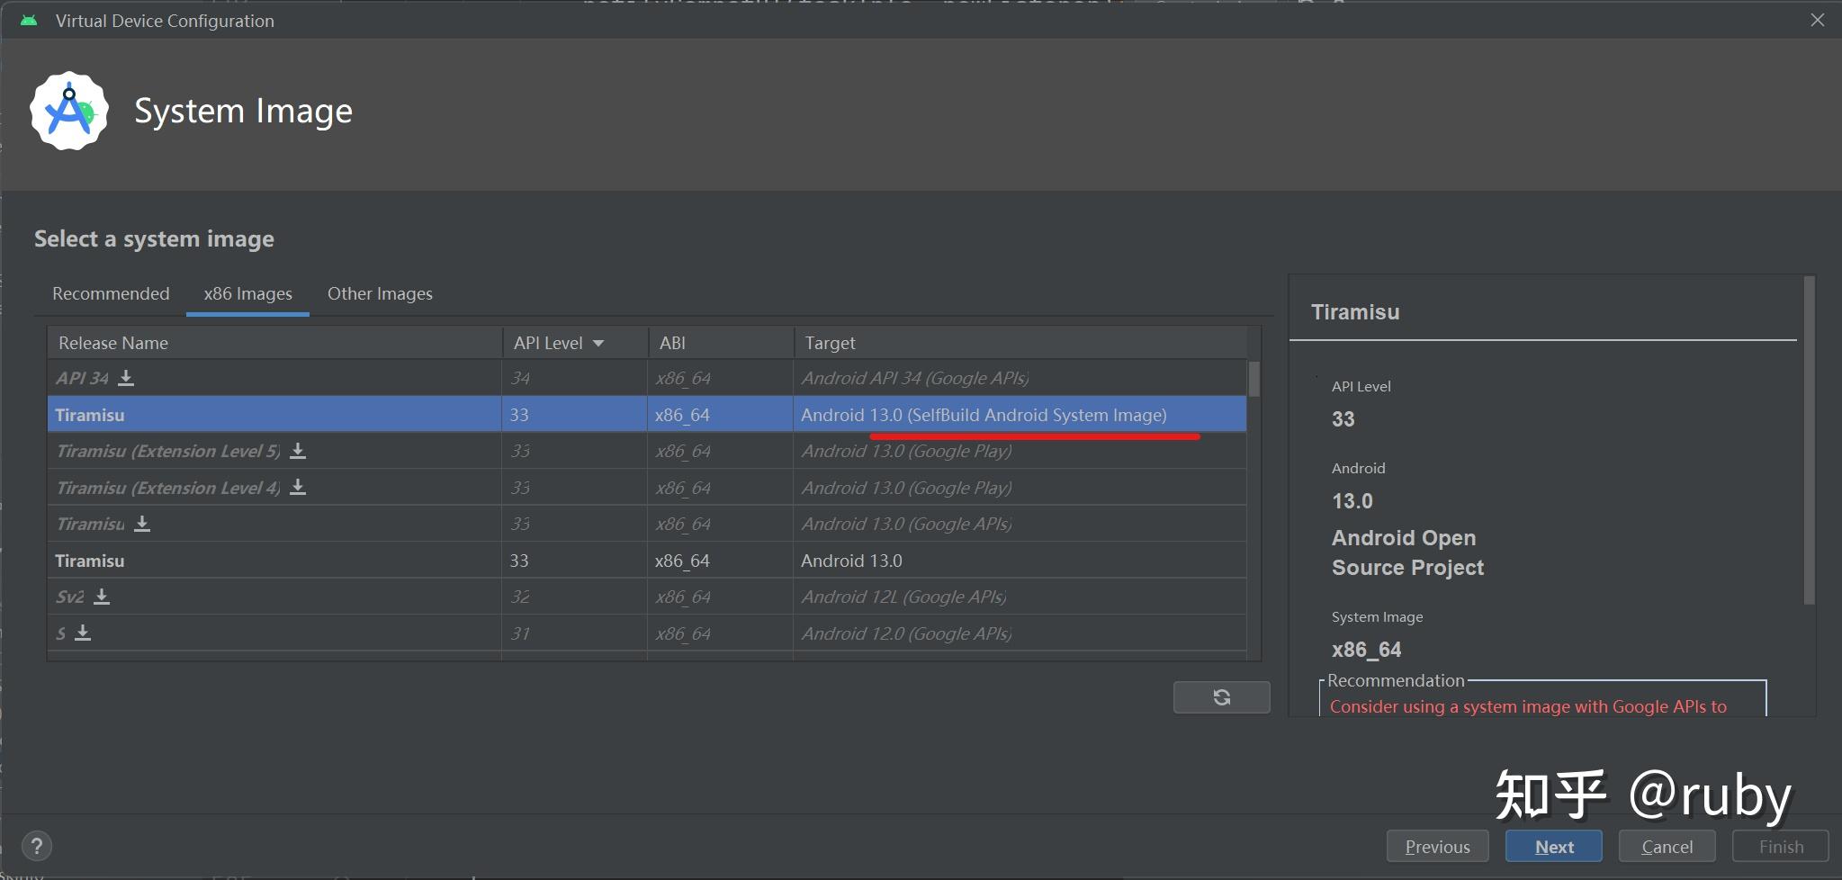Go back with the Previous button
Image resolution: width=1842 pixels, height=880 pixels.
(1437, 847)
